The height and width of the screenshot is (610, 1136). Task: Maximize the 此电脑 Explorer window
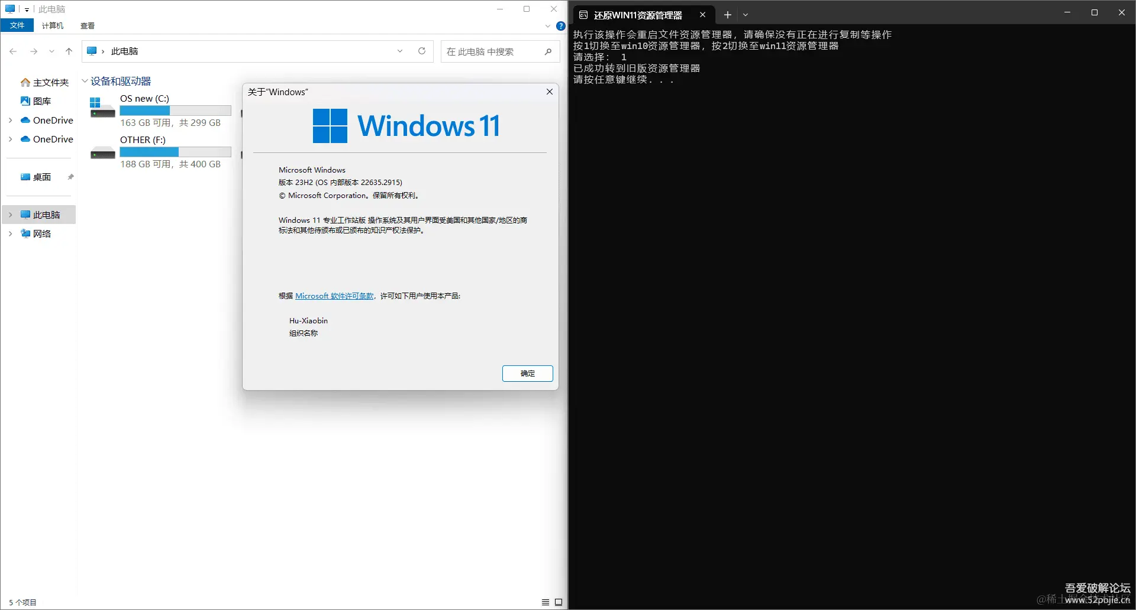point(527,9)
